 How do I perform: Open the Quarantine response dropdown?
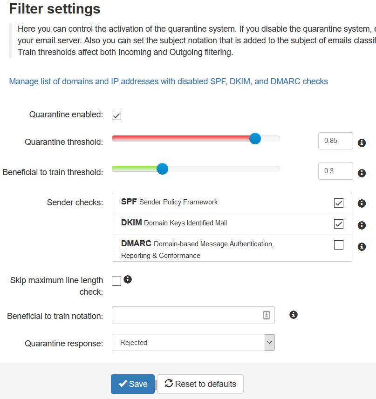point(193,343)
